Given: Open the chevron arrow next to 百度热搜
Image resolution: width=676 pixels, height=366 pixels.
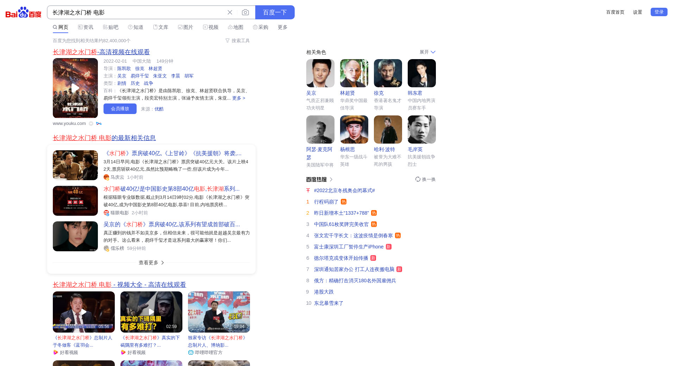Looking at the screenshot, I should 331,179.
